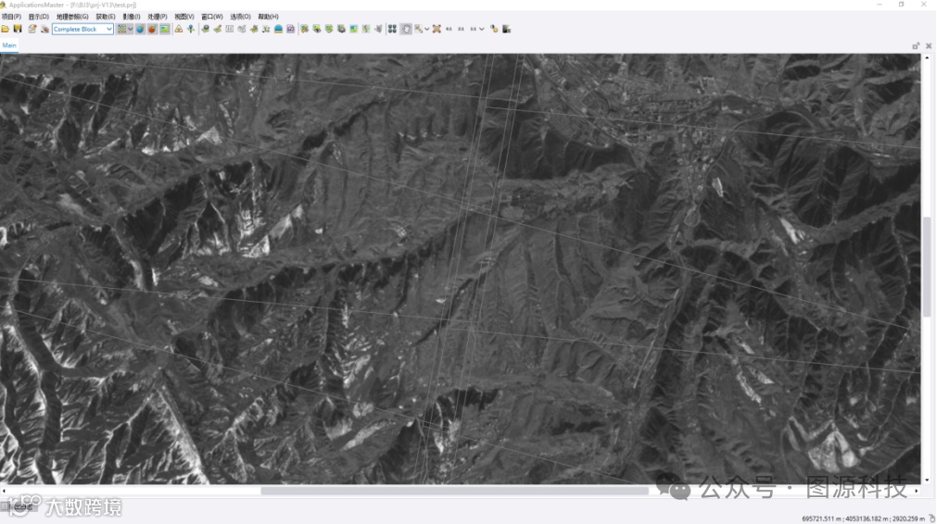The image size is (937, 524).
Task: Open the 选项(O) menu
Action: (240, 17)
